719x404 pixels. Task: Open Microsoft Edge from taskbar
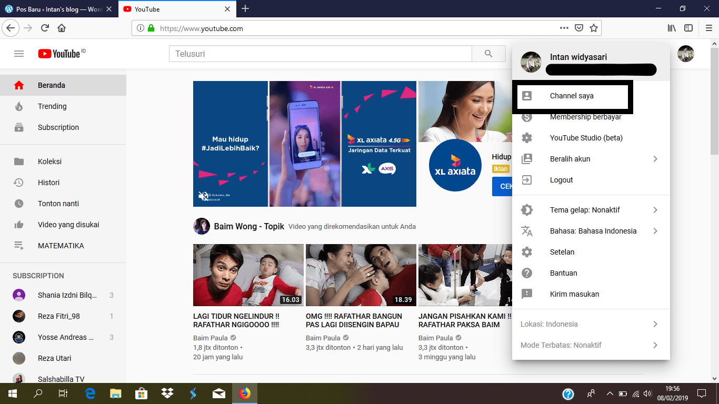click(90, 393)
